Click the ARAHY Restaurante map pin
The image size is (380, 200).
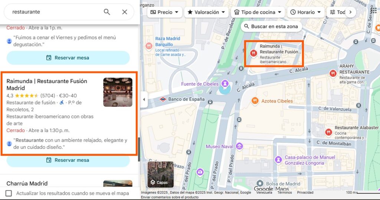tap(332, 73)
